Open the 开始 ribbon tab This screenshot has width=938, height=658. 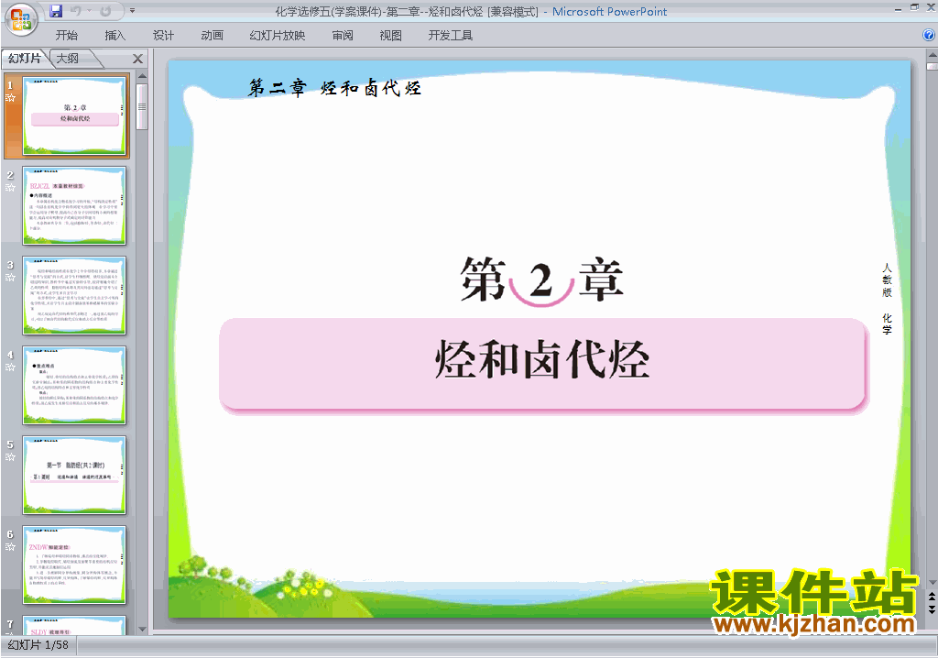tap(66, 36)
